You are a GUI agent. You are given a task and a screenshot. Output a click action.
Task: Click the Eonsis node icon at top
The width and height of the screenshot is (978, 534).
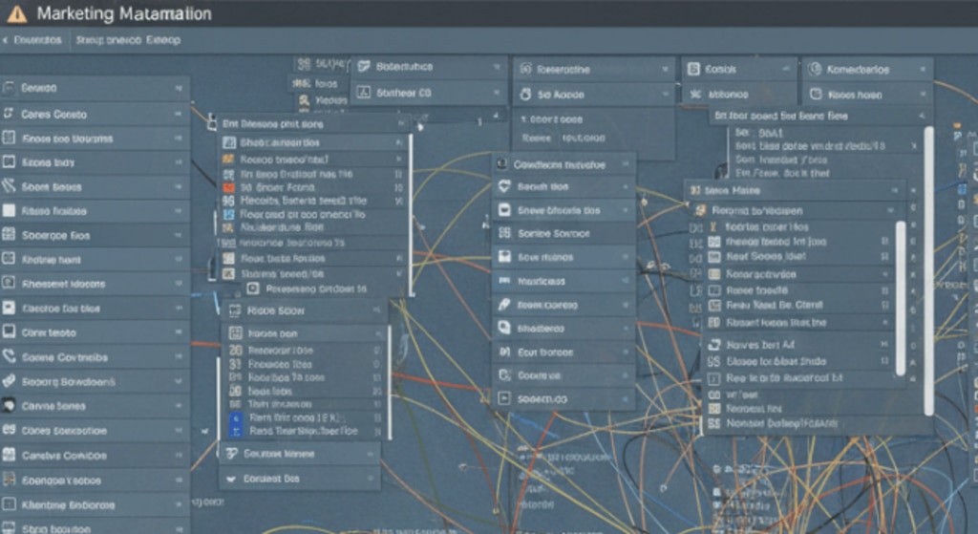(692, 70)
